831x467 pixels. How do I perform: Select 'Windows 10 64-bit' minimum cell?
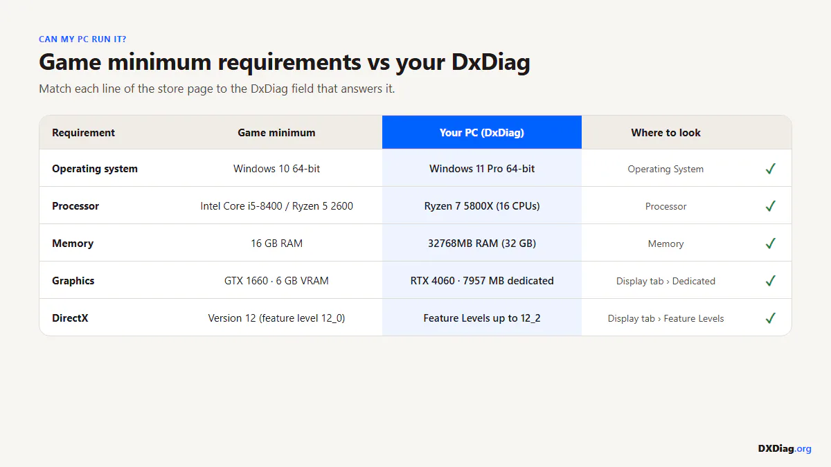277,169
